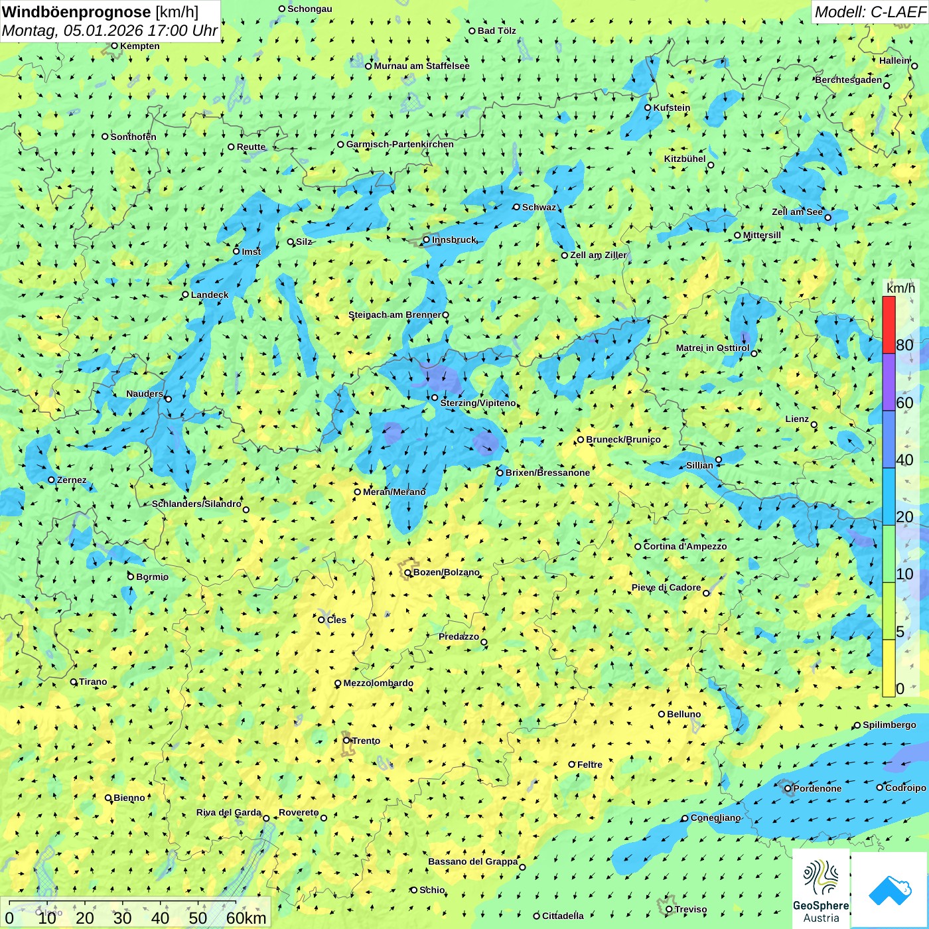Click the Brixen/Bressanone label
This screenshot has width=929, height=929.
click(x=547, y=472)
